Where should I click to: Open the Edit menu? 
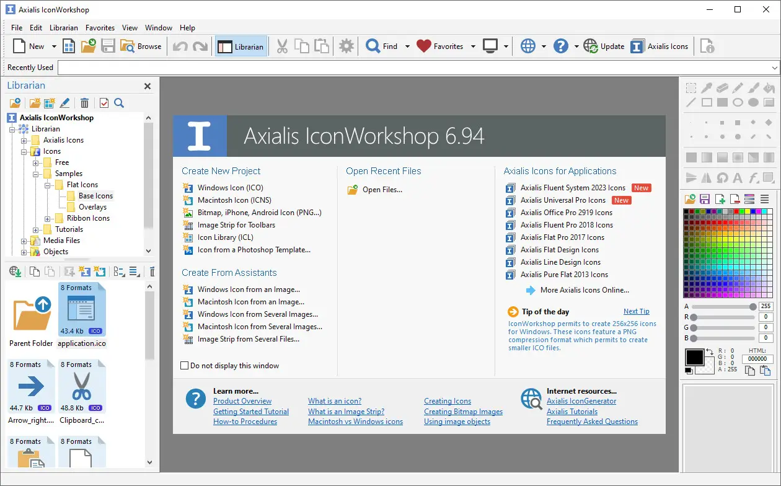[x=36, y=28]
